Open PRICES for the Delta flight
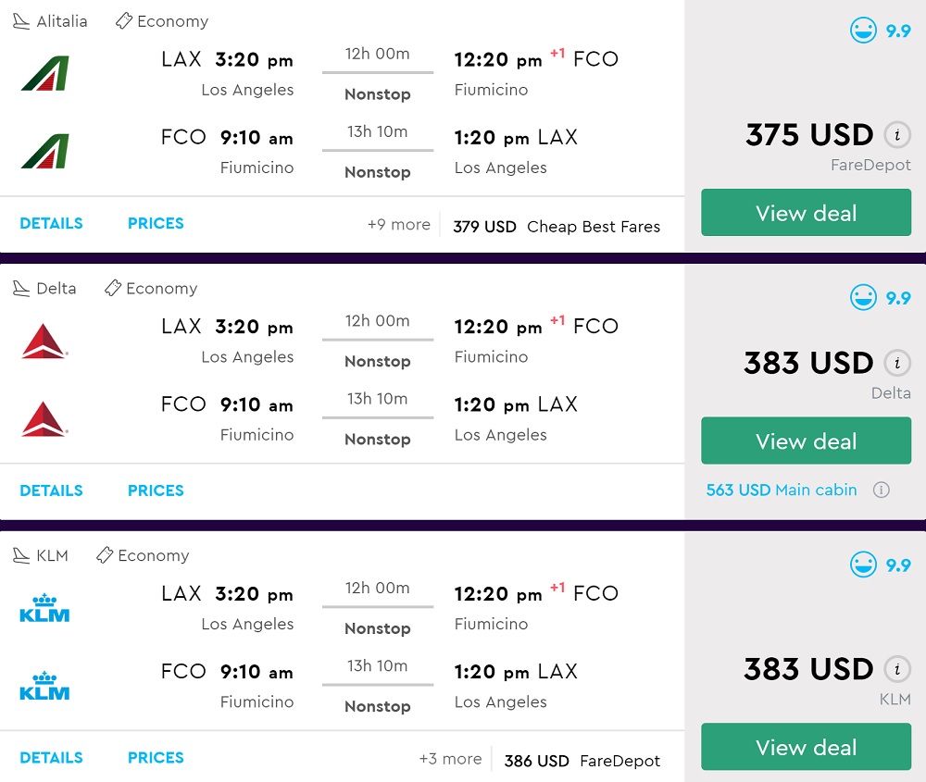 click(156, 490)
